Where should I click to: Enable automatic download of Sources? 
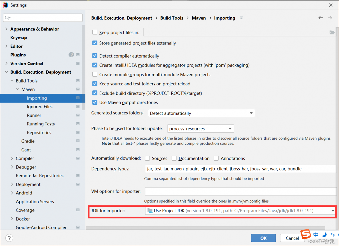[148, 158]
